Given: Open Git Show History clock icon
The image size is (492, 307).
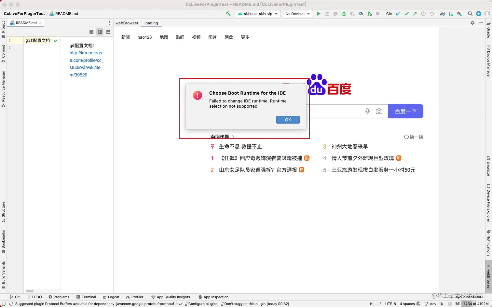Looking at the screenshot, I should 423,14.
